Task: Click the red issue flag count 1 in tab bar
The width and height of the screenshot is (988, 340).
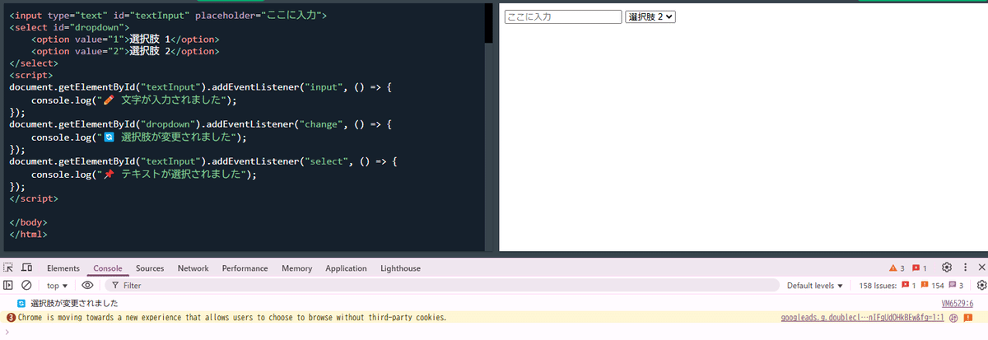Action: (920, 268)
